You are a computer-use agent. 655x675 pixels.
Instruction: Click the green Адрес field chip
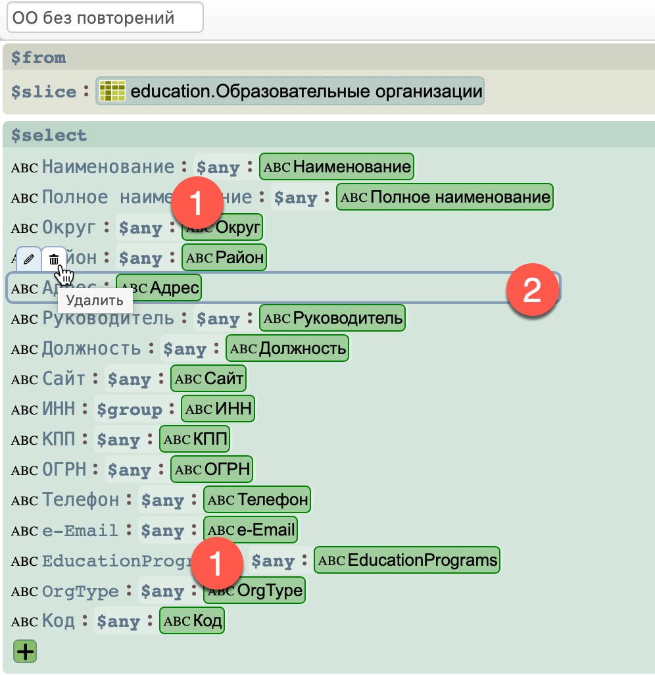coord(160,288)
